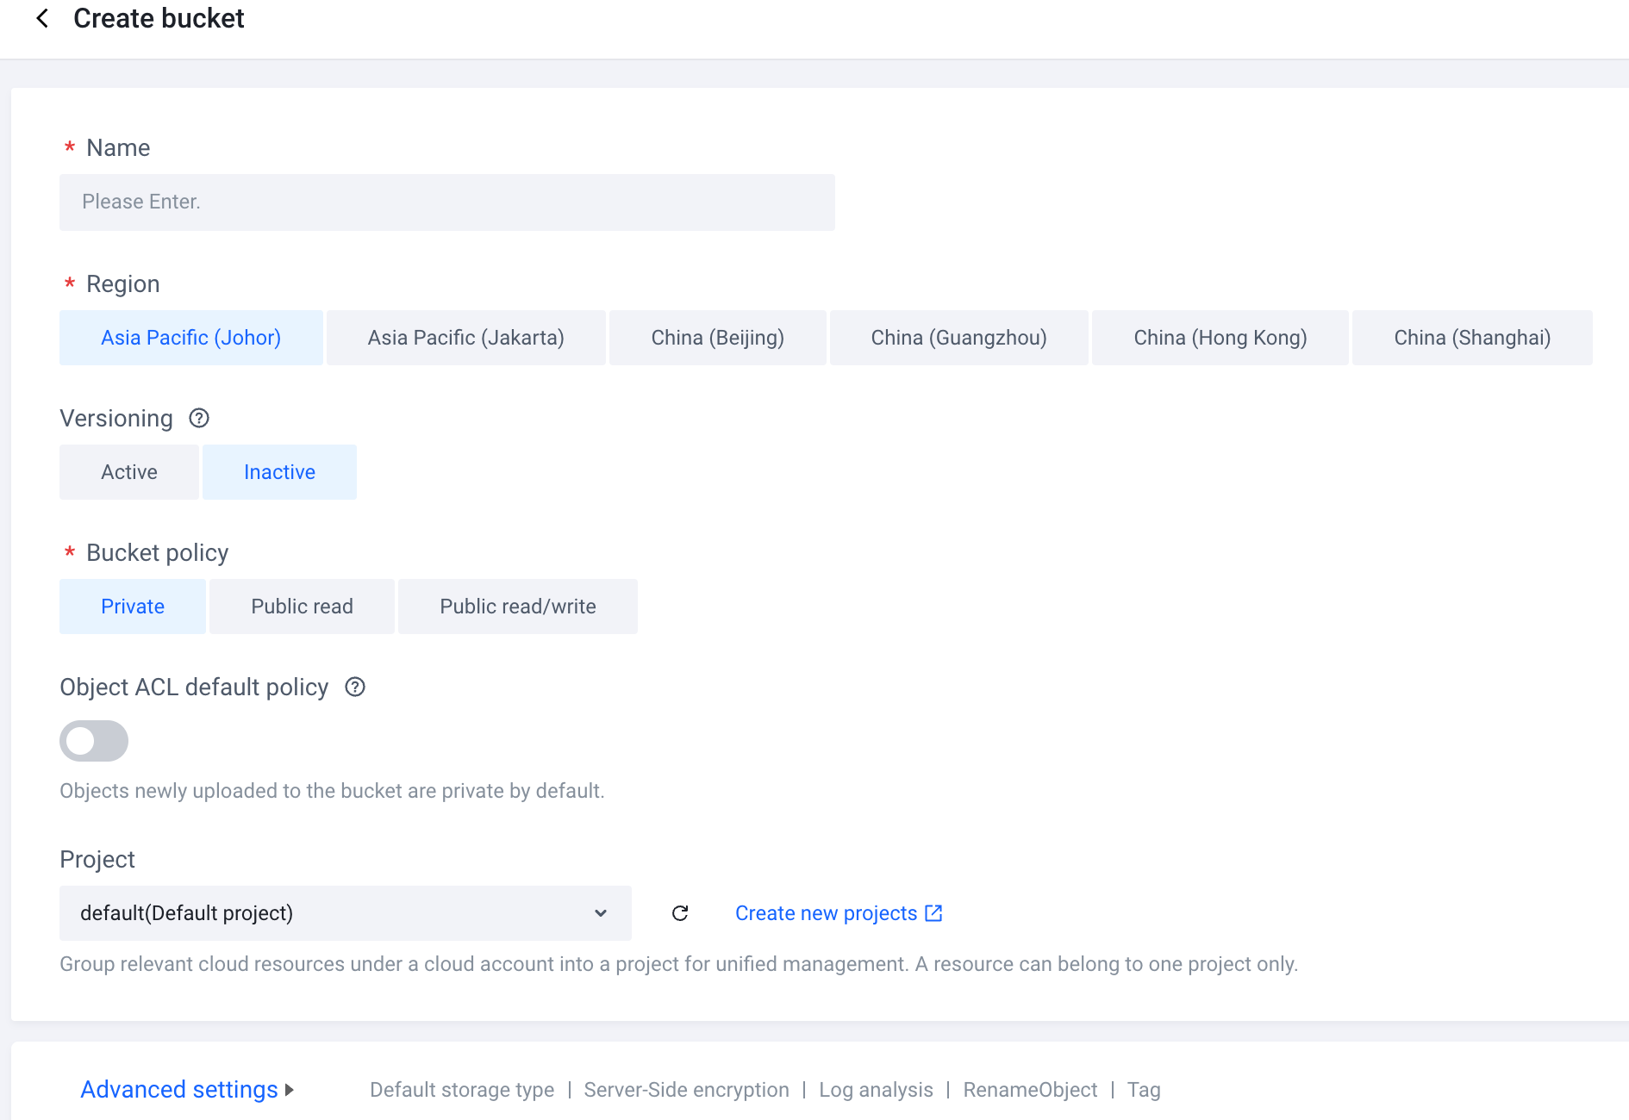Choose the Public read bucket policy
The image size is (1629, 1120).
click(302, 607)
